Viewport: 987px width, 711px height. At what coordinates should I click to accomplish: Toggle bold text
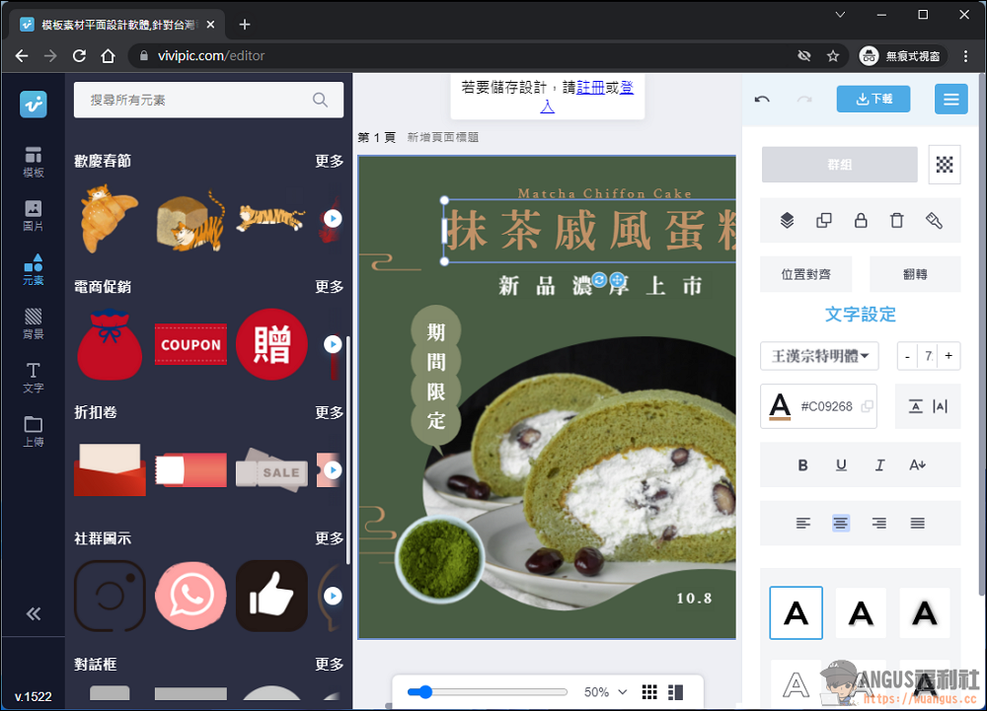pos(802,465)
